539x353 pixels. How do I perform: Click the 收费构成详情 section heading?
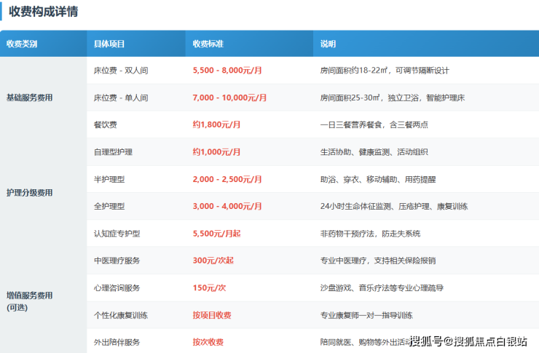[x=43, y=12]
